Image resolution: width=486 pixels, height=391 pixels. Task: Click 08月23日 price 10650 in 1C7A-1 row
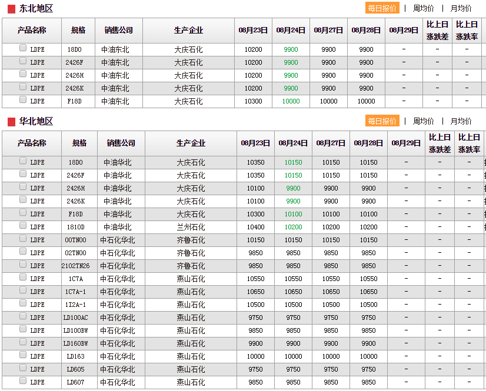[256, 292]
